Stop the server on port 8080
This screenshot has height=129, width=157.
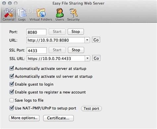pyautogui.click(x=76, y=32)
